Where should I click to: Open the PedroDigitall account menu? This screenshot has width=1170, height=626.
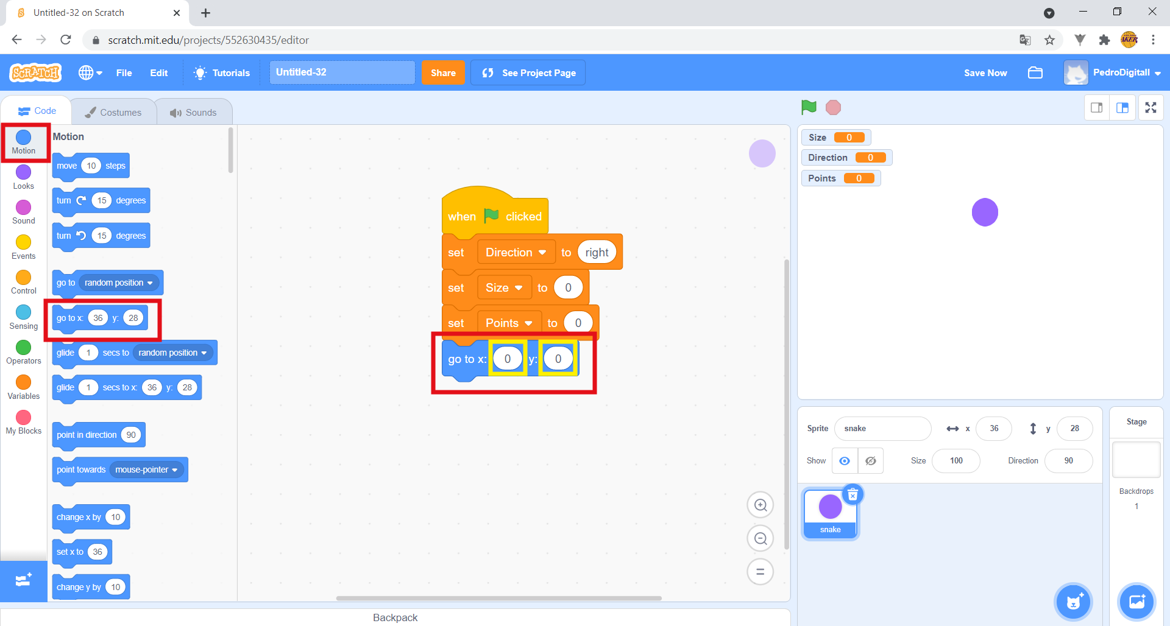(x=1113, y=72)
